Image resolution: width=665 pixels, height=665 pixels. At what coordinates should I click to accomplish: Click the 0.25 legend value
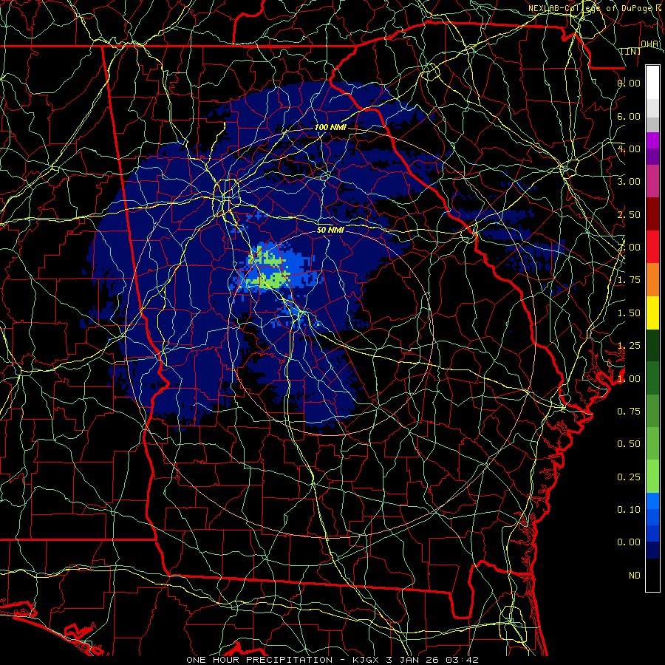(629, 477)
